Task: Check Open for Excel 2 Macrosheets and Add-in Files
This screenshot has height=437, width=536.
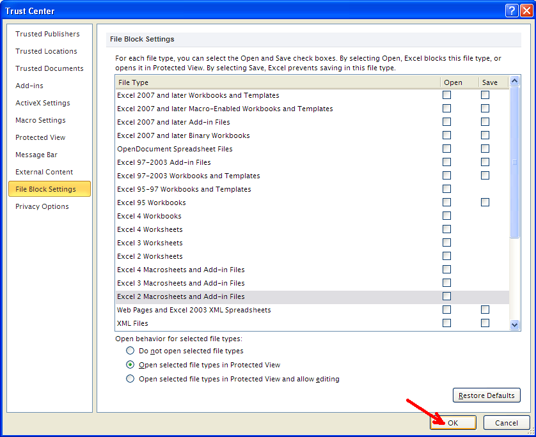Action: pos(446,296)
